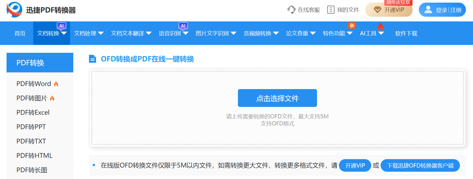Open 在线客服 text link
Viewport: 473px width, 179px height.
(x=309, y=10)
